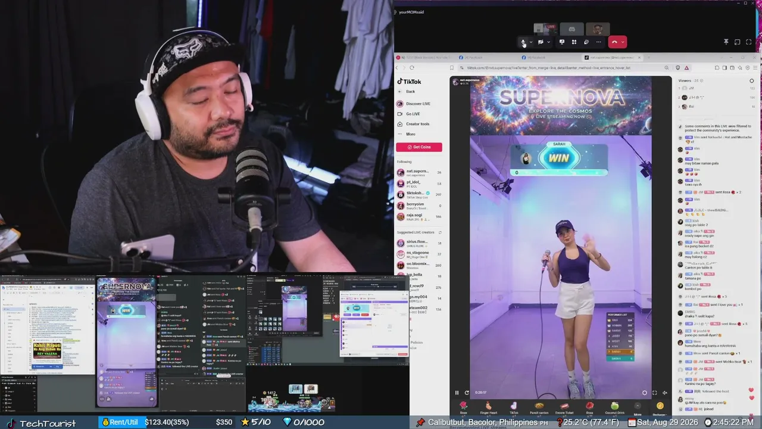Screen dimensions: 762x429
Task: Mute the live video volume
Action: pos(665,393)
